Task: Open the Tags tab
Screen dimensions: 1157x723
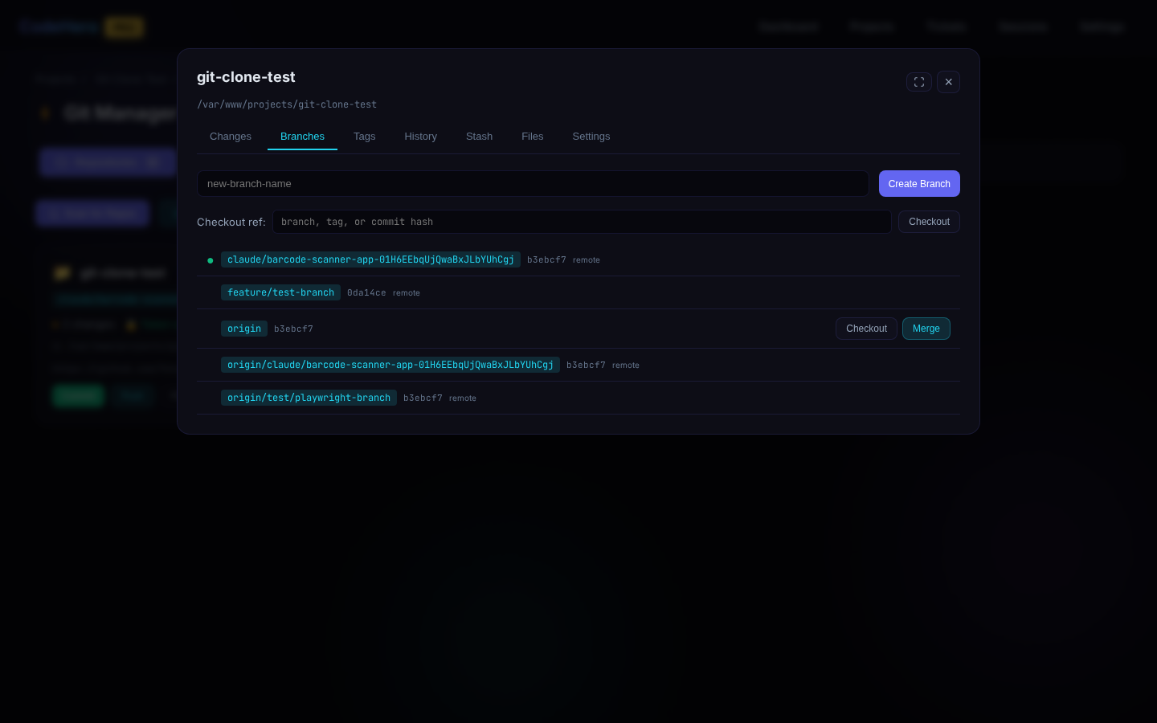Action: [364, 137]
